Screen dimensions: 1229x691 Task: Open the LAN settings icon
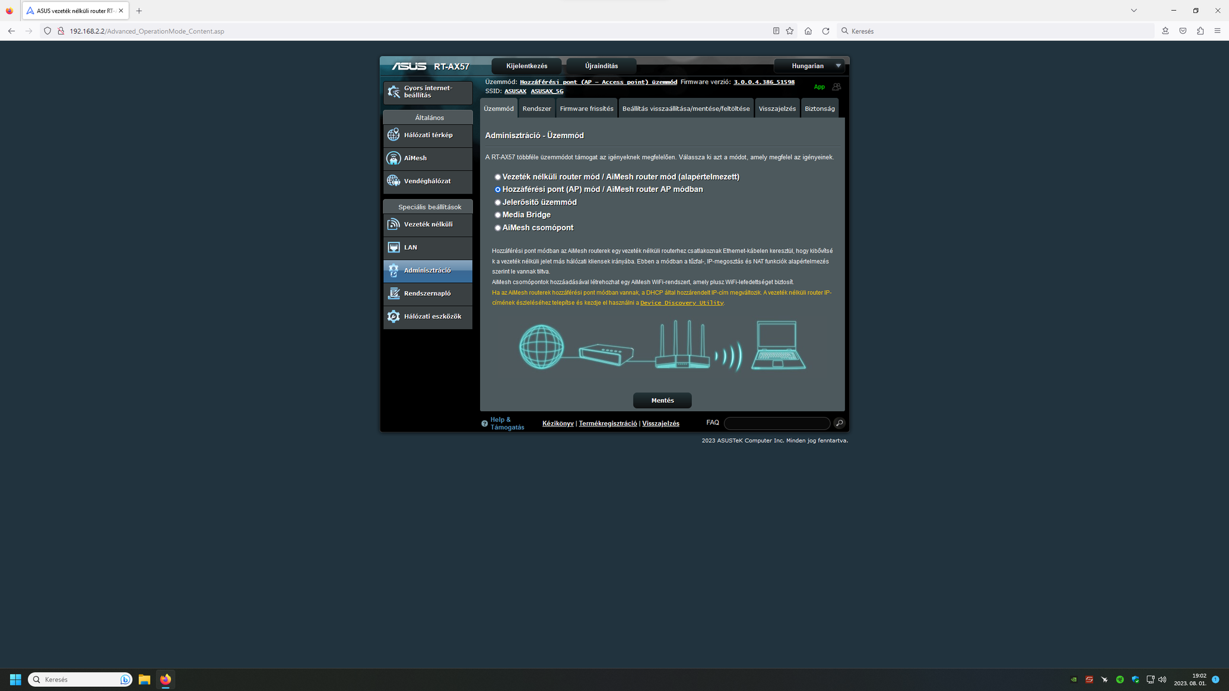[x=393, y=247]
